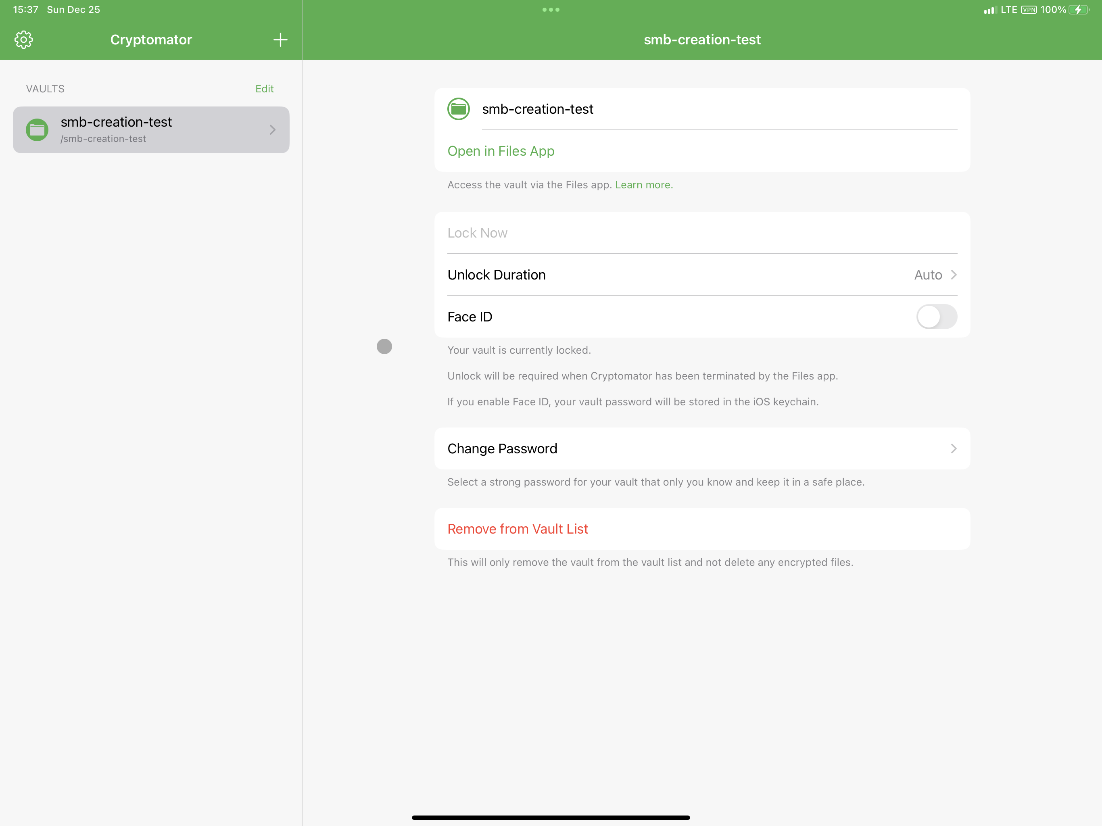Edit the vaults list
The height and width of the screenshot is (826, 1102).
pyautogui.click(x=264, y=89)
